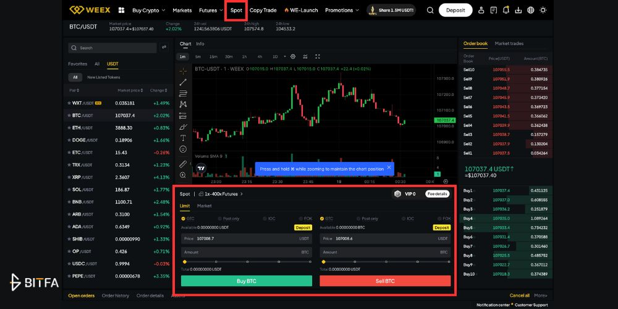Select the Market order tab
The image size is (618, 309).
204,206
